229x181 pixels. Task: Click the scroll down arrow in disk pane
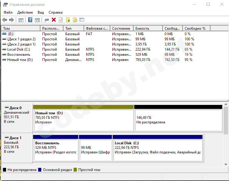[226, 164]
